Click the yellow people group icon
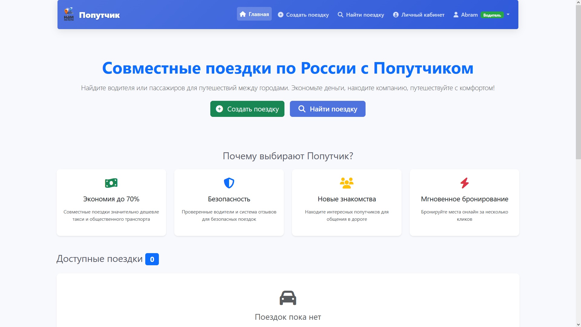Image resolution: width=581 pixels, height=327 pixels. [346, 183]
